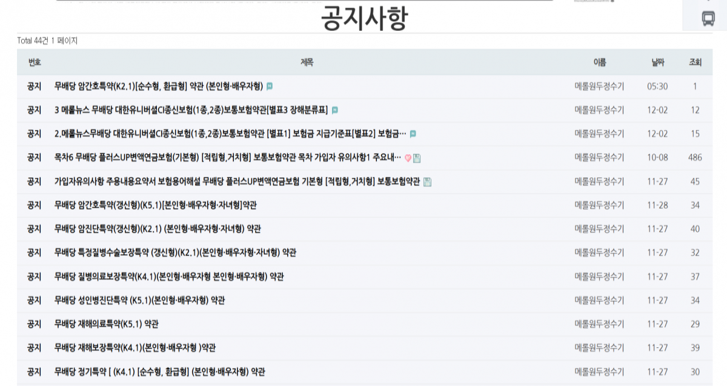The image size is (727, 386).
Task: Click the new badge after [별표3 장해분류표] title
Action: pos(335,110)
